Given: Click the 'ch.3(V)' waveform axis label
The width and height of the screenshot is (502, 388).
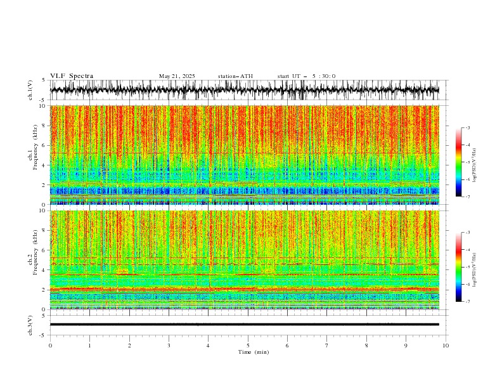Looking at the screenshot, I should click(x=30, y=325).
